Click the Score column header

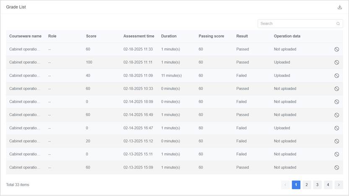coord(91,36)
